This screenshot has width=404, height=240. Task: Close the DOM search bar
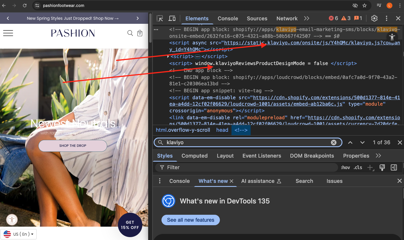pyautogui.click(x=400, y=142)
